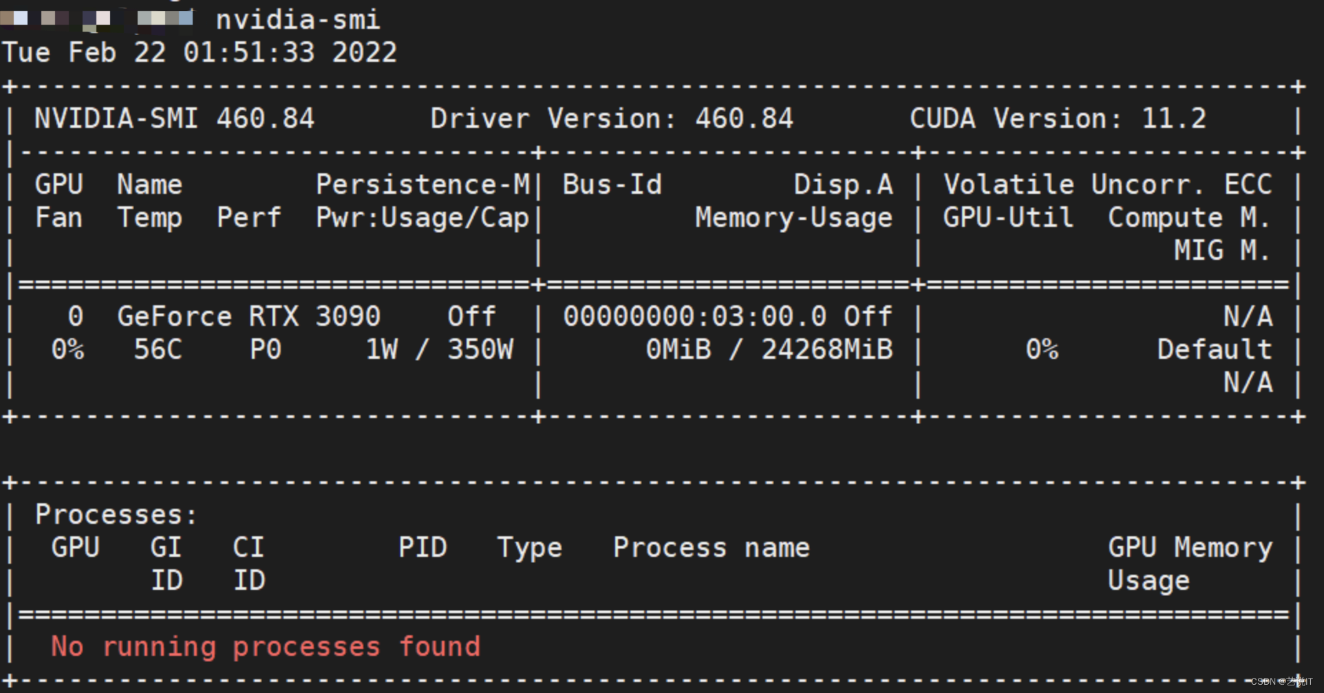Click the GPU-Util header

(1008, 218)
